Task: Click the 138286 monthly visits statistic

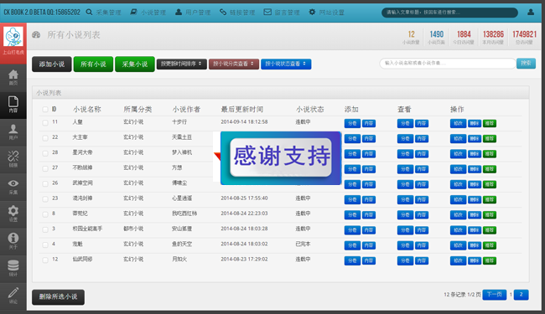Action: click(493, 37)
